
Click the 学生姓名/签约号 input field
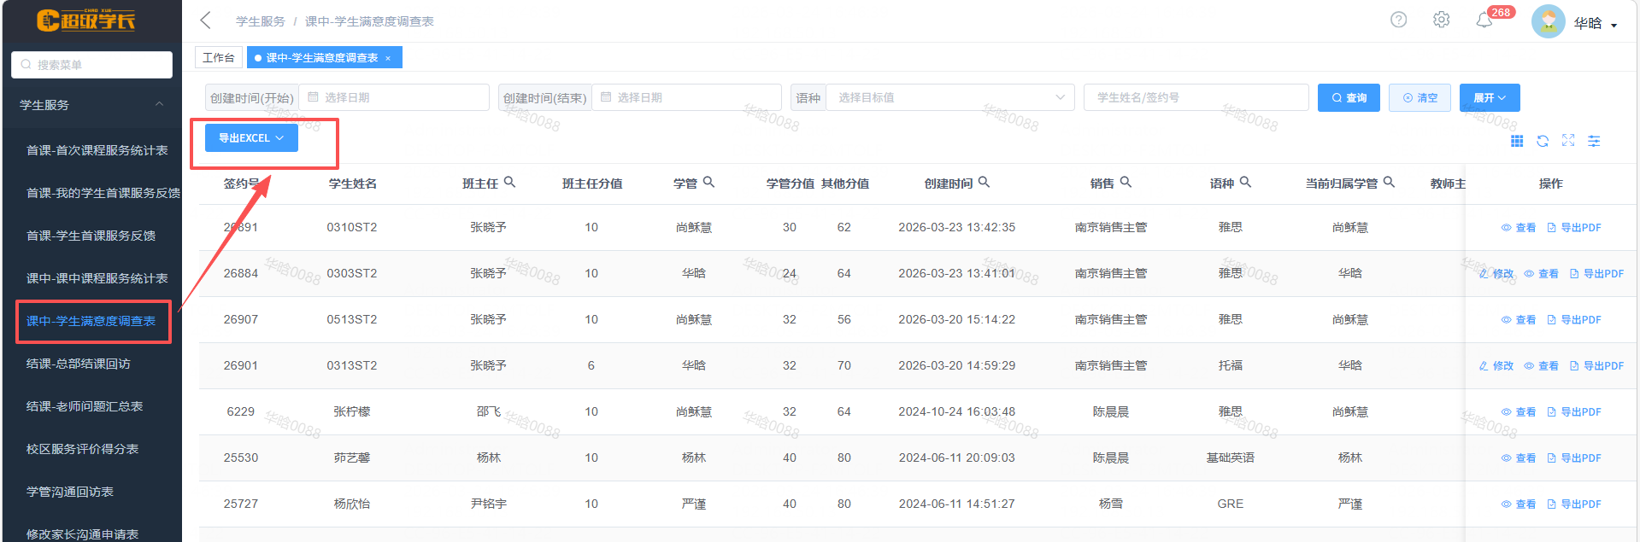[1195, 97]
